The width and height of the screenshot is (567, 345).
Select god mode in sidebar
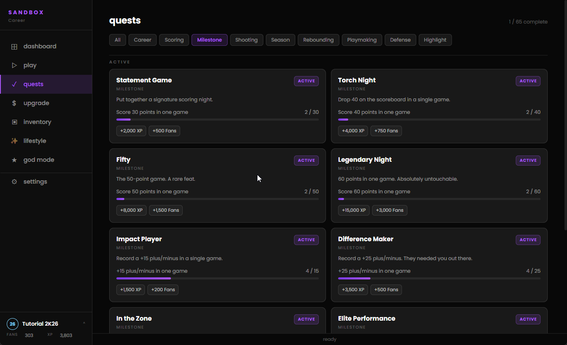[x=46, y=160]
